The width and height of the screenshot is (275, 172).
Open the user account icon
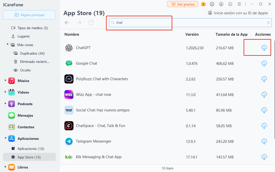pyautogui.click(x=212, y=4)
